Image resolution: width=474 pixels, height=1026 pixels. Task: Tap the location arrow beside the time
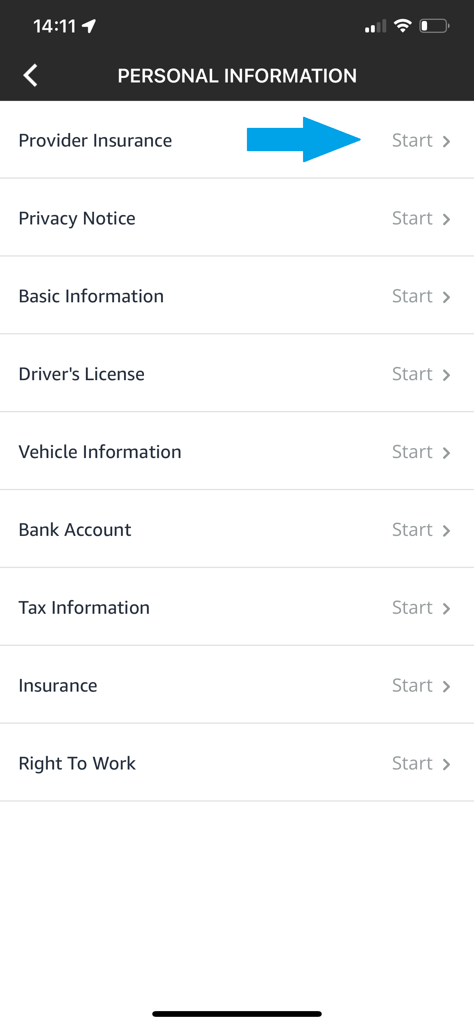(89, 26)
